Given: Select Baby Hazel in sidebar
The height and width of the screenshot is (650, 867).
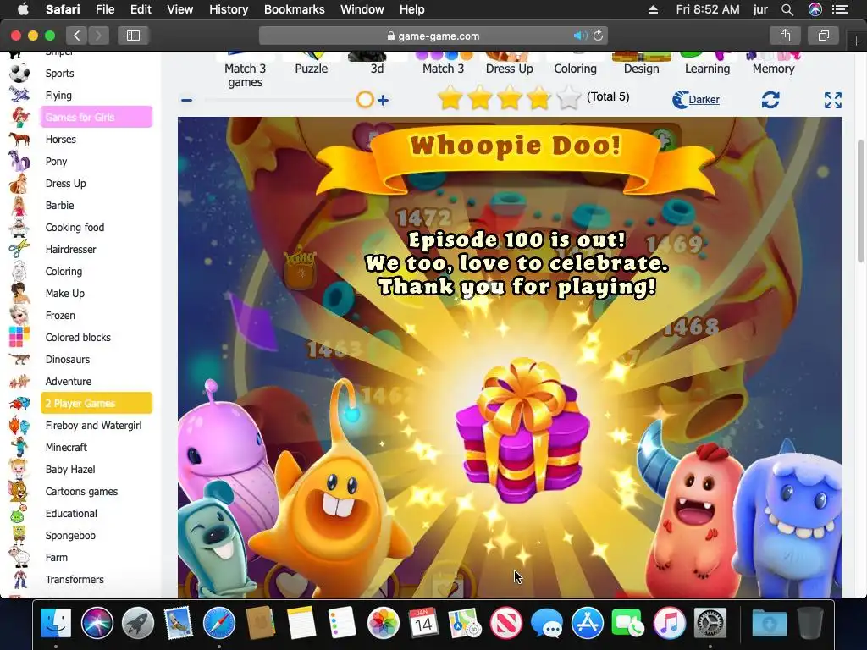Looking at the screenshot, I should pyautogui.click(x=70, y=469).
